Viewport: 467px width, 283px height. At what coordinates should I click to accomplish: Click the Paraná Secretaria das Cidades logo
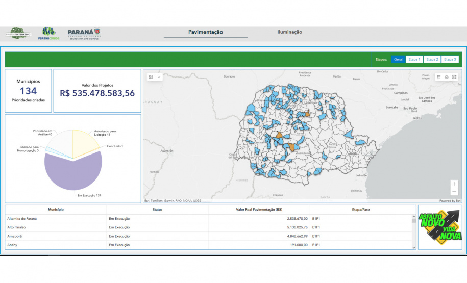click(x=84, y=34)
